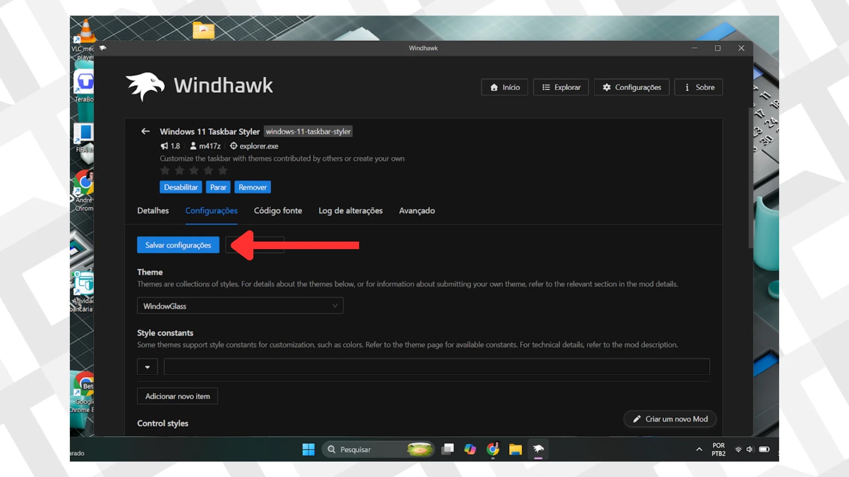Open the Código fonte tab
Screen dimensions: 849x477
[278, 211]
